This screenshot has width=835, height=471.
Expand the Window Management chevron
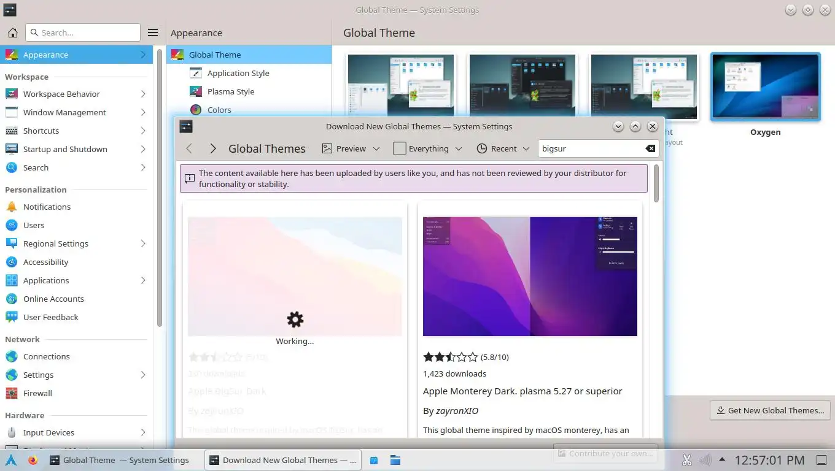click(x=143, y=112)
